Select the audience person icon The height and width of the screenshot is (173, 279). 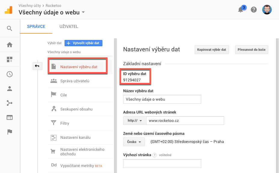tap(9, 88)
